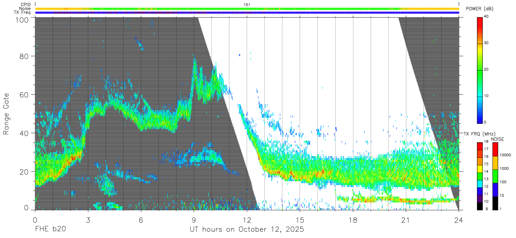Click the 1000 label on the noise legend
516x238 pixels.
[505, 169]
